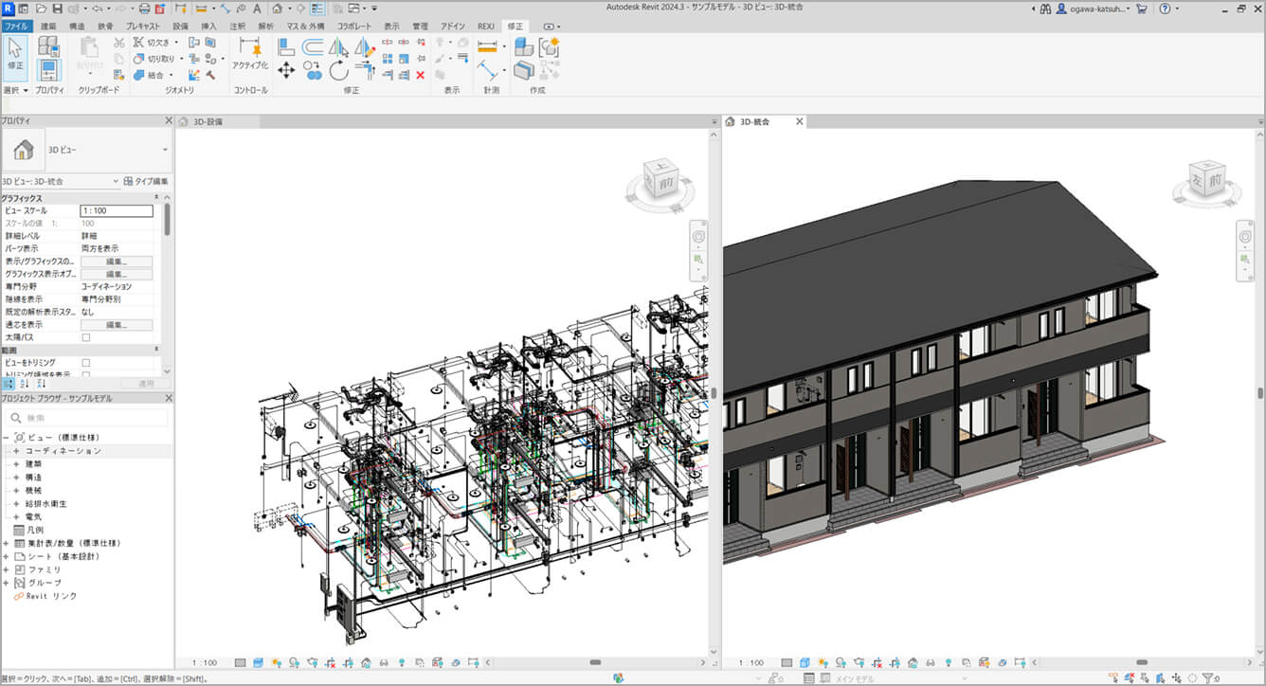Collapse the ビュー (標準仕様) tree node
The height and width of the screenshot is (686, 1266).
pyautogui.click(x=6, y=438)
